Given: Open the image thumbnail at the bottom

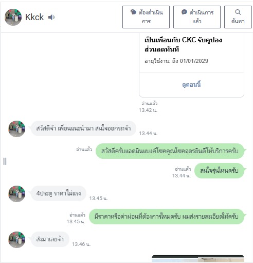Looking at the screenshot, I should (x=198, y=258).
